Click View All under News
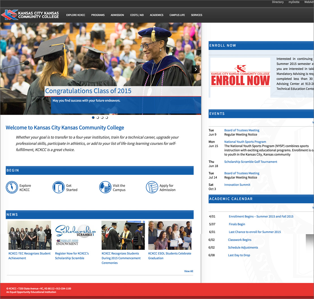 pyautogui.click(x=189, y=271)
